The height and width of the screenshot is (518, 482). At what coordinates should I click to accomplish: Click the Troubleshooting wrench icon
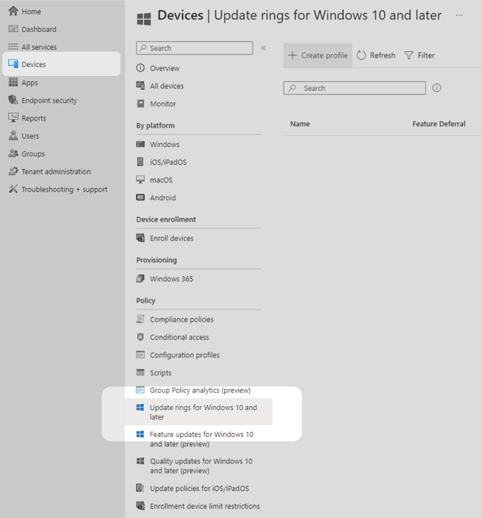pyautogui.click(x=13, y=189)
